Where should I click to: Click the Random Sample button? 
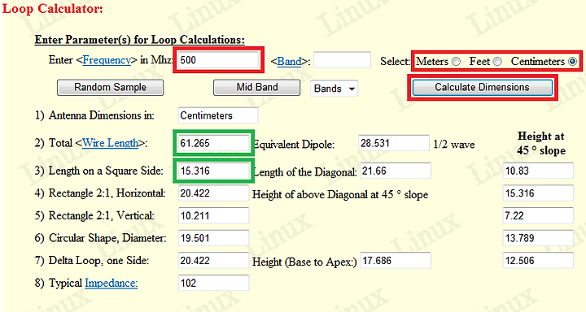coord(110,87)
